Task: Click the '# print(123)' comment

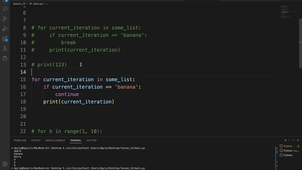Action: (49, 65)
